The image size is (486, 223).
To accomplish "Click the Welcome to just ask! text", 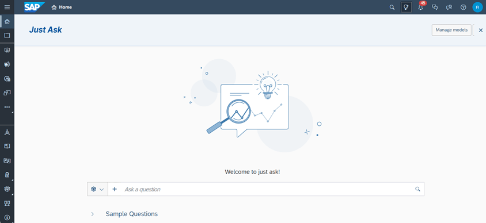I will 252,172.
